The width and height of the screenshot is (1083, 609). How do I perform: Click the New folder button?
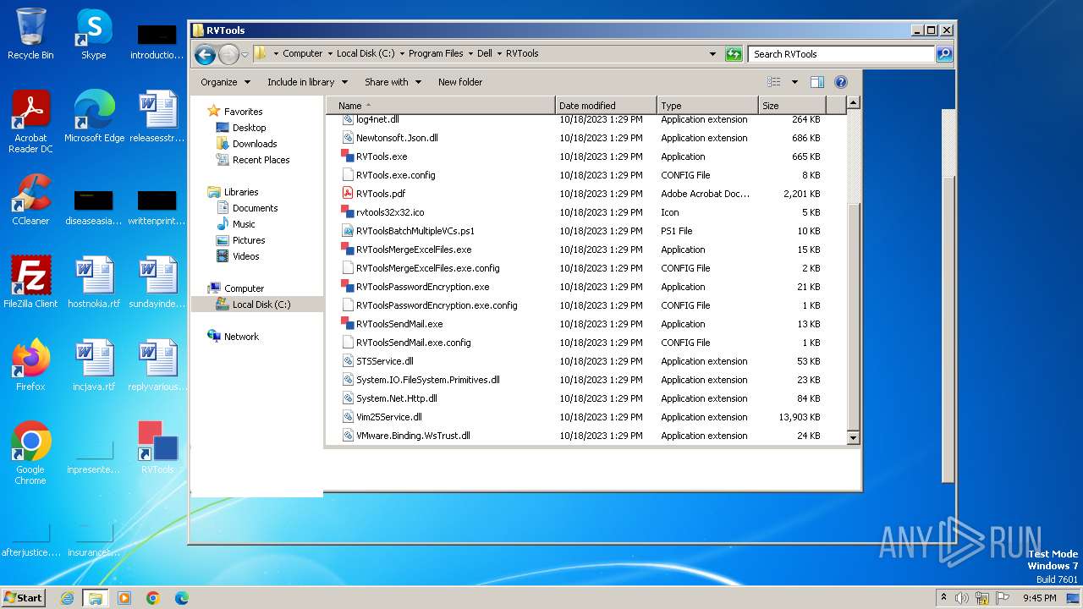point(460,82)
